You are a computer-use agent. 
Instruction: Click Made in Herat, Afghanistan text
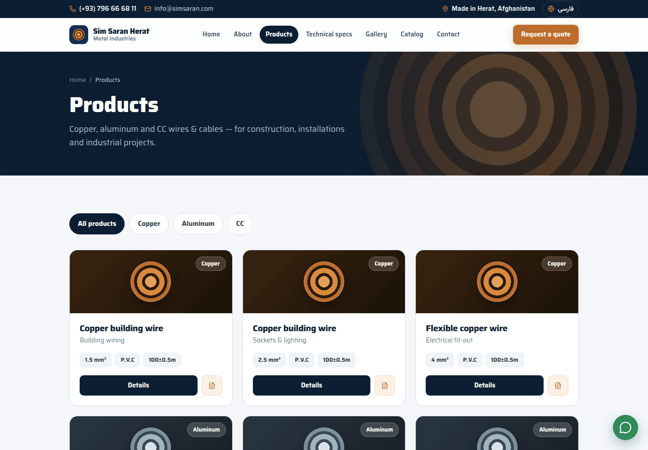(493, 9)
